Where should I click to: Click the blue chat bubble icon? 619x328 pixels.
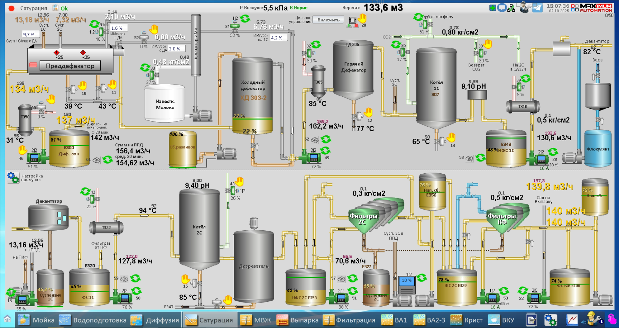(502, 8)
